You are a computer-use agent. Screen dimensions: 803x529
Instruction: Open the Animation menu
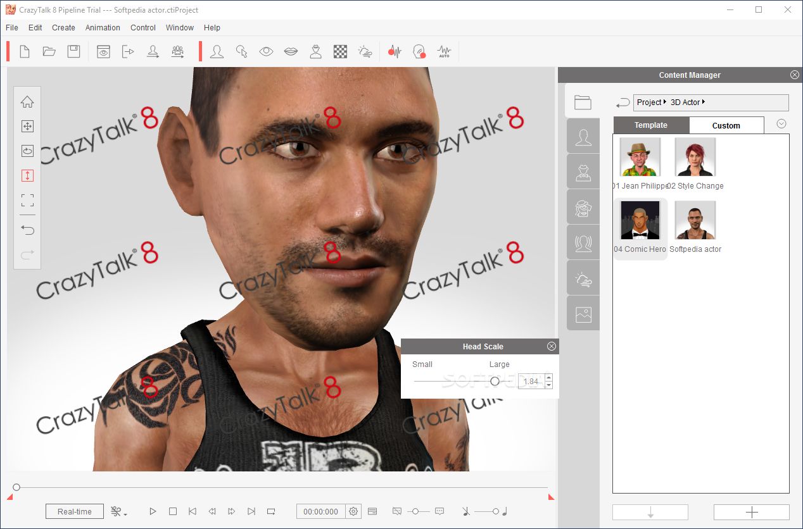pos(103,28)
